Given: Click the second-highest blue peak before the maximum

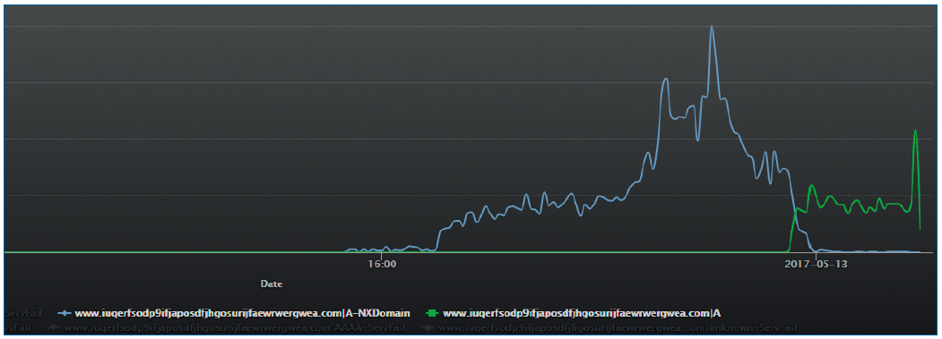Looking at the screenshot, I should click(x=665, y=80).
